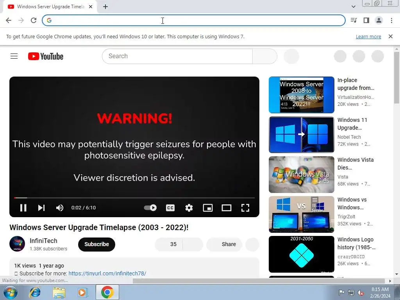This screenshot has height=300, width=400.
Task: Enable miniplayer mode
Action: [208, 208]
